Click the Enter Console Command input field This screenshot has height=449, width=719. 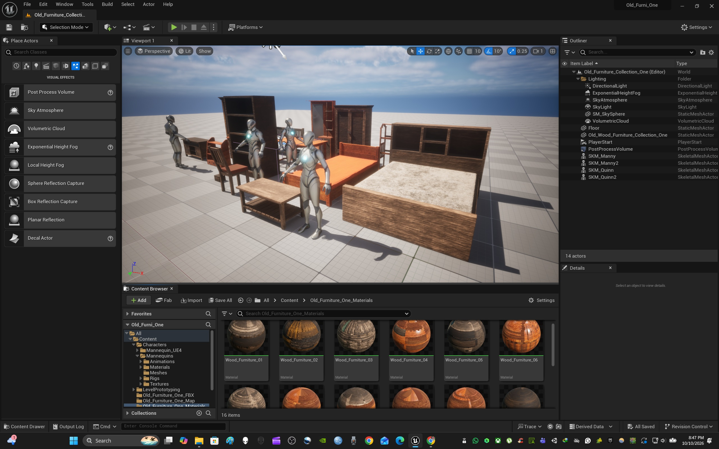[173, 426]
